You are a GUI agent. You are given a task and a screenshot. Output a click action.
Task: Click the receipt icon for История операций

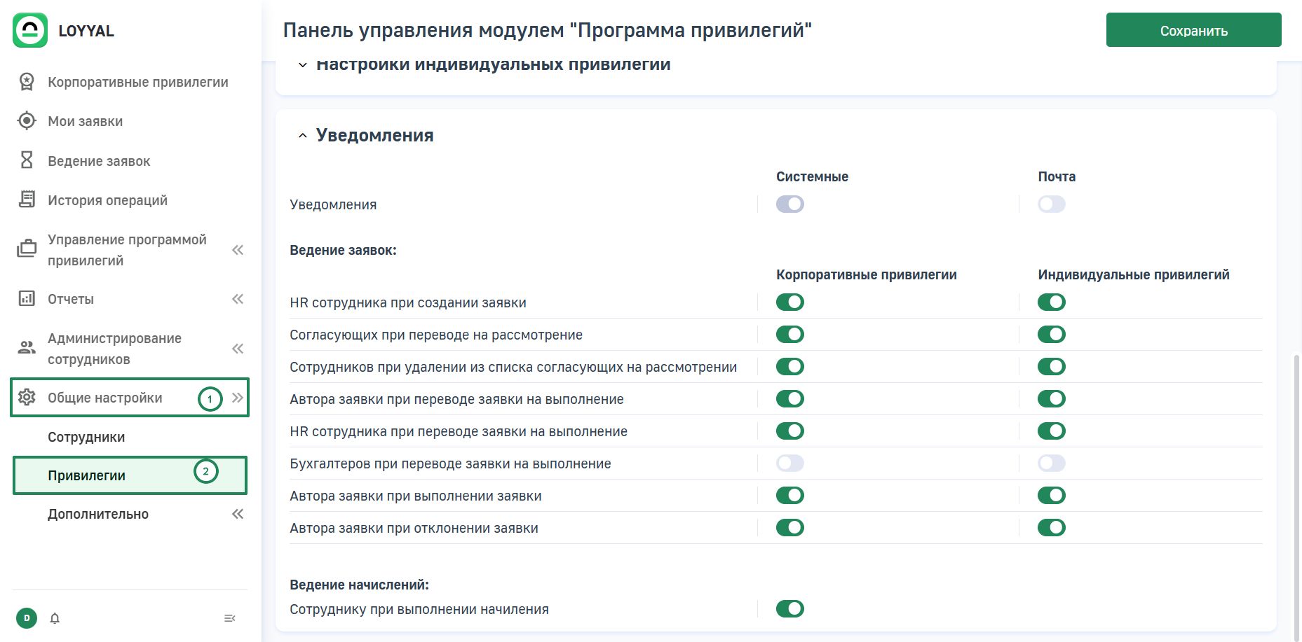[x=27, y=200]
